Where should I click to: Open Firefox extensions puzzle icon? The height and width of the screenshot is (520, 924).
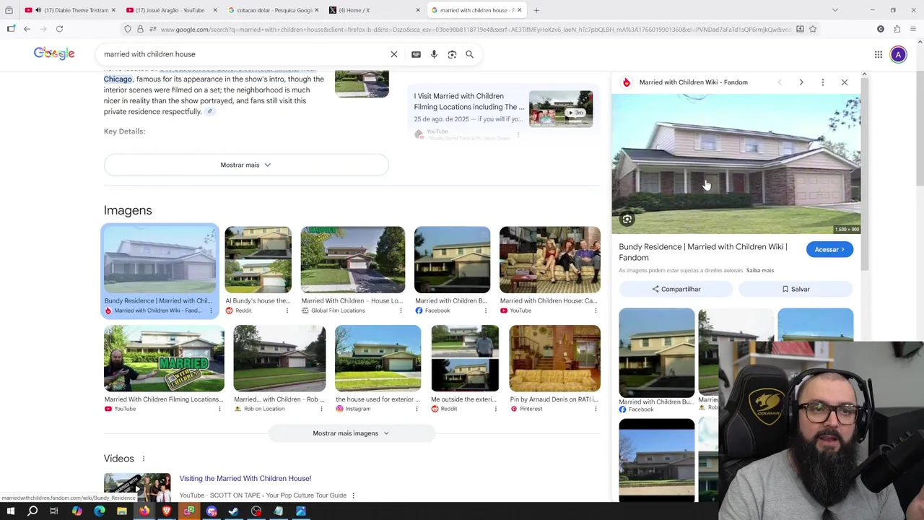[897, 29]
